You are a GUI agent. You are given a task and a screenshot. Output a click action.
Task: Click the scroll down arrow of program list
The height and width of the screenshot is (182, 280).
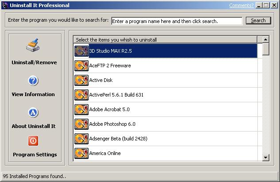(x=266, y=158)
